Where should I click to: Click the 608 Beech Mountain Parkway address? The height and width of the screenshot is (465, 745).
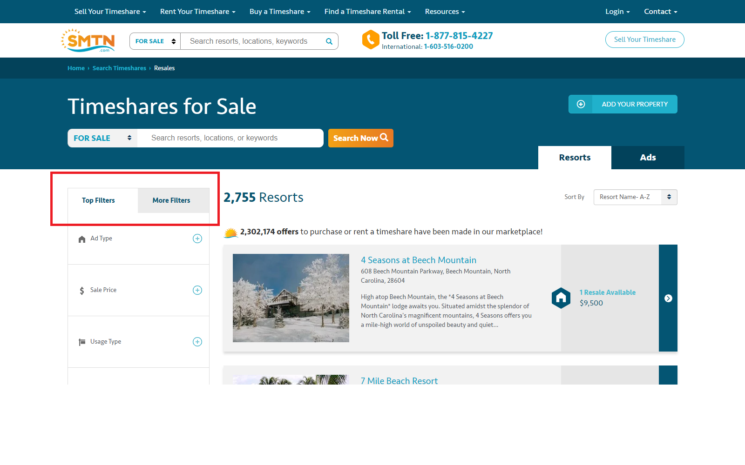point(435,276)
